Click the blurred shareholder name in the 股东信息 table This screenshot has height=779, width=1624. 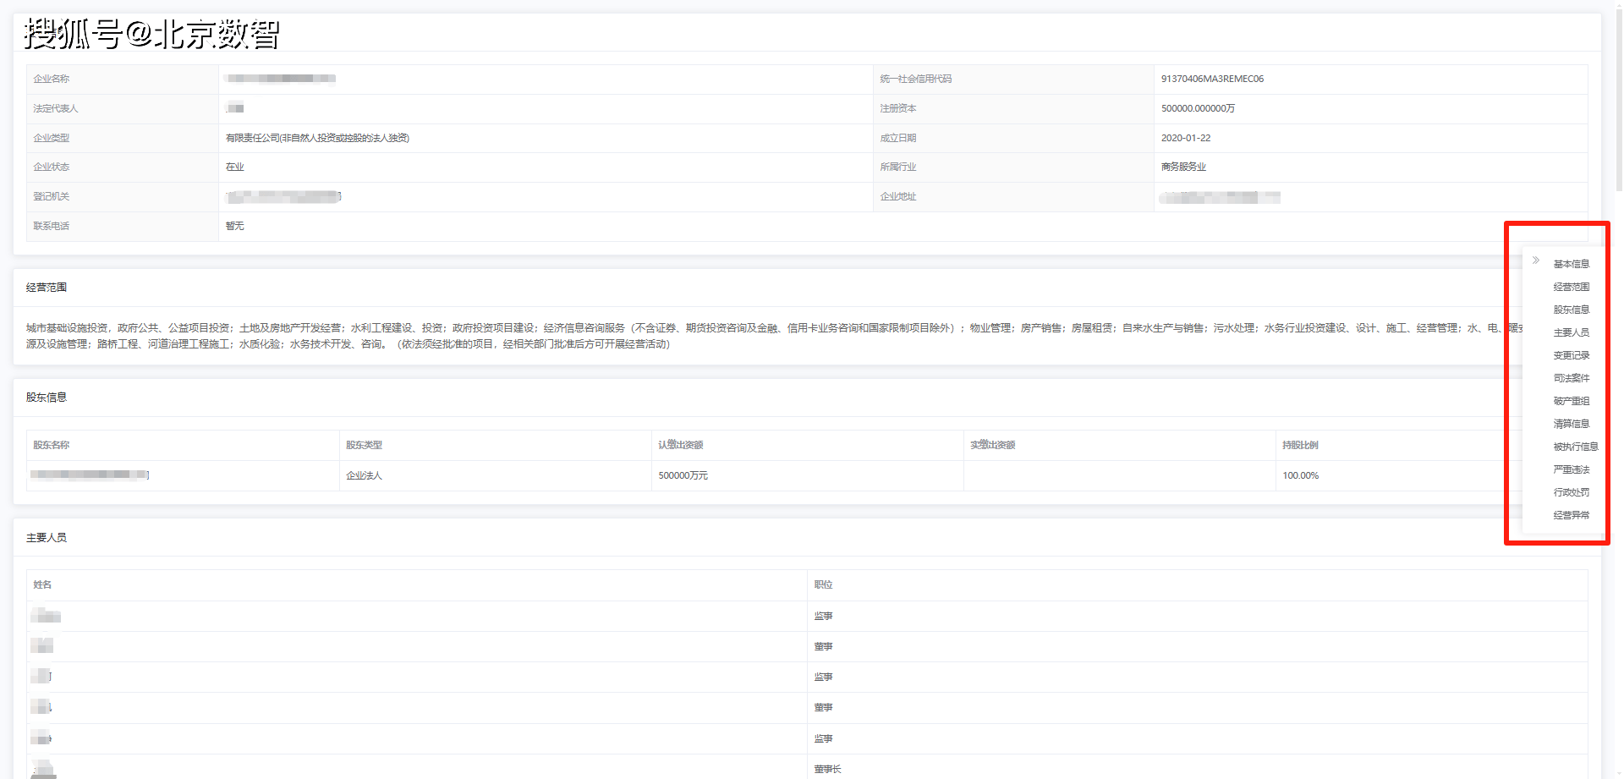pos(90,475)
